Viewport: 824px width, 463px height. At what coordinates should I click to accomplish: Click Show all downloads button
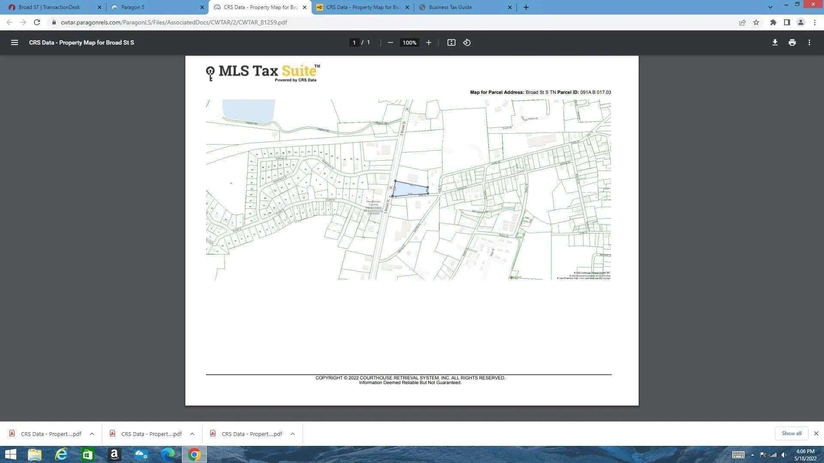point(791,433)
